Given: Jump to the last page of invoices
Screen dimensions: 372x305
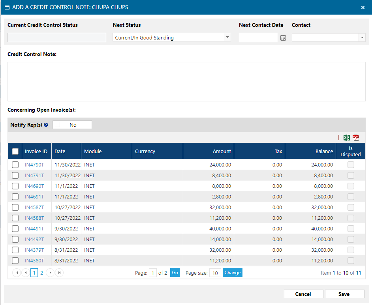Looking at the screenshot, I should [59, 273].
